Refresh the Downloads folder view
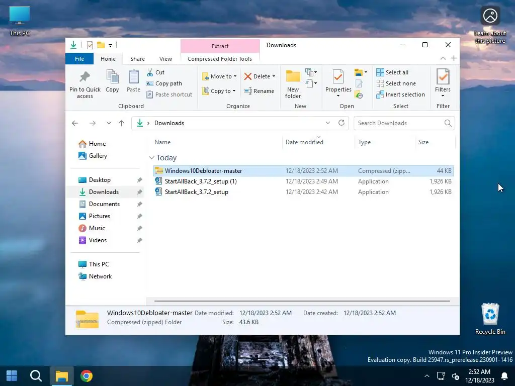The width and height of the screenshot is (515, 386). coord(341,123)
